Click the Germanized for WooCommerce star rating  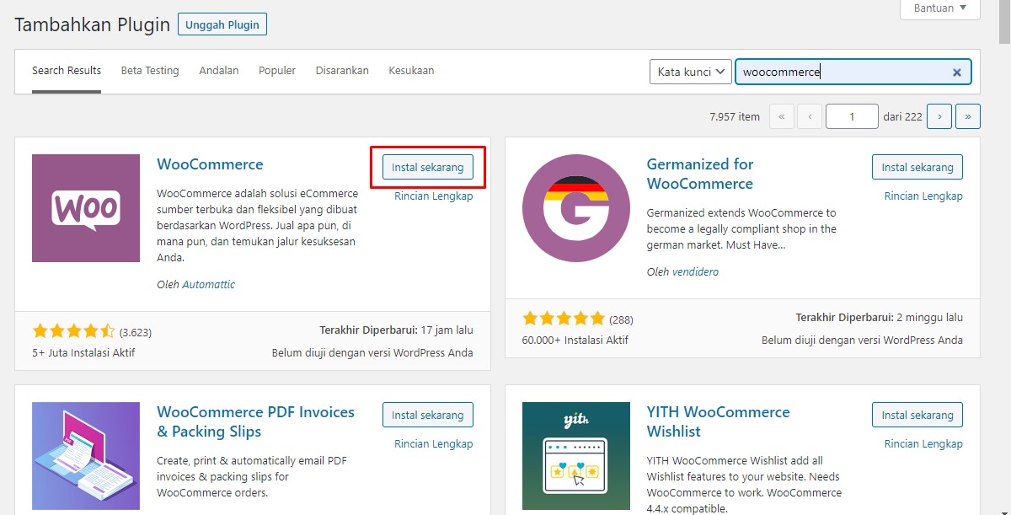[x=564, y=319]
